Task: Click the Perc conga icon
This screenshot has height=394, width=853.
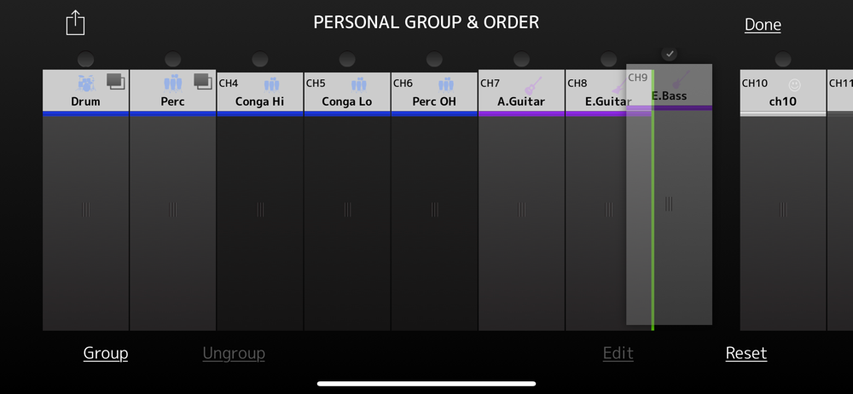Action: [x=172, y=84]
